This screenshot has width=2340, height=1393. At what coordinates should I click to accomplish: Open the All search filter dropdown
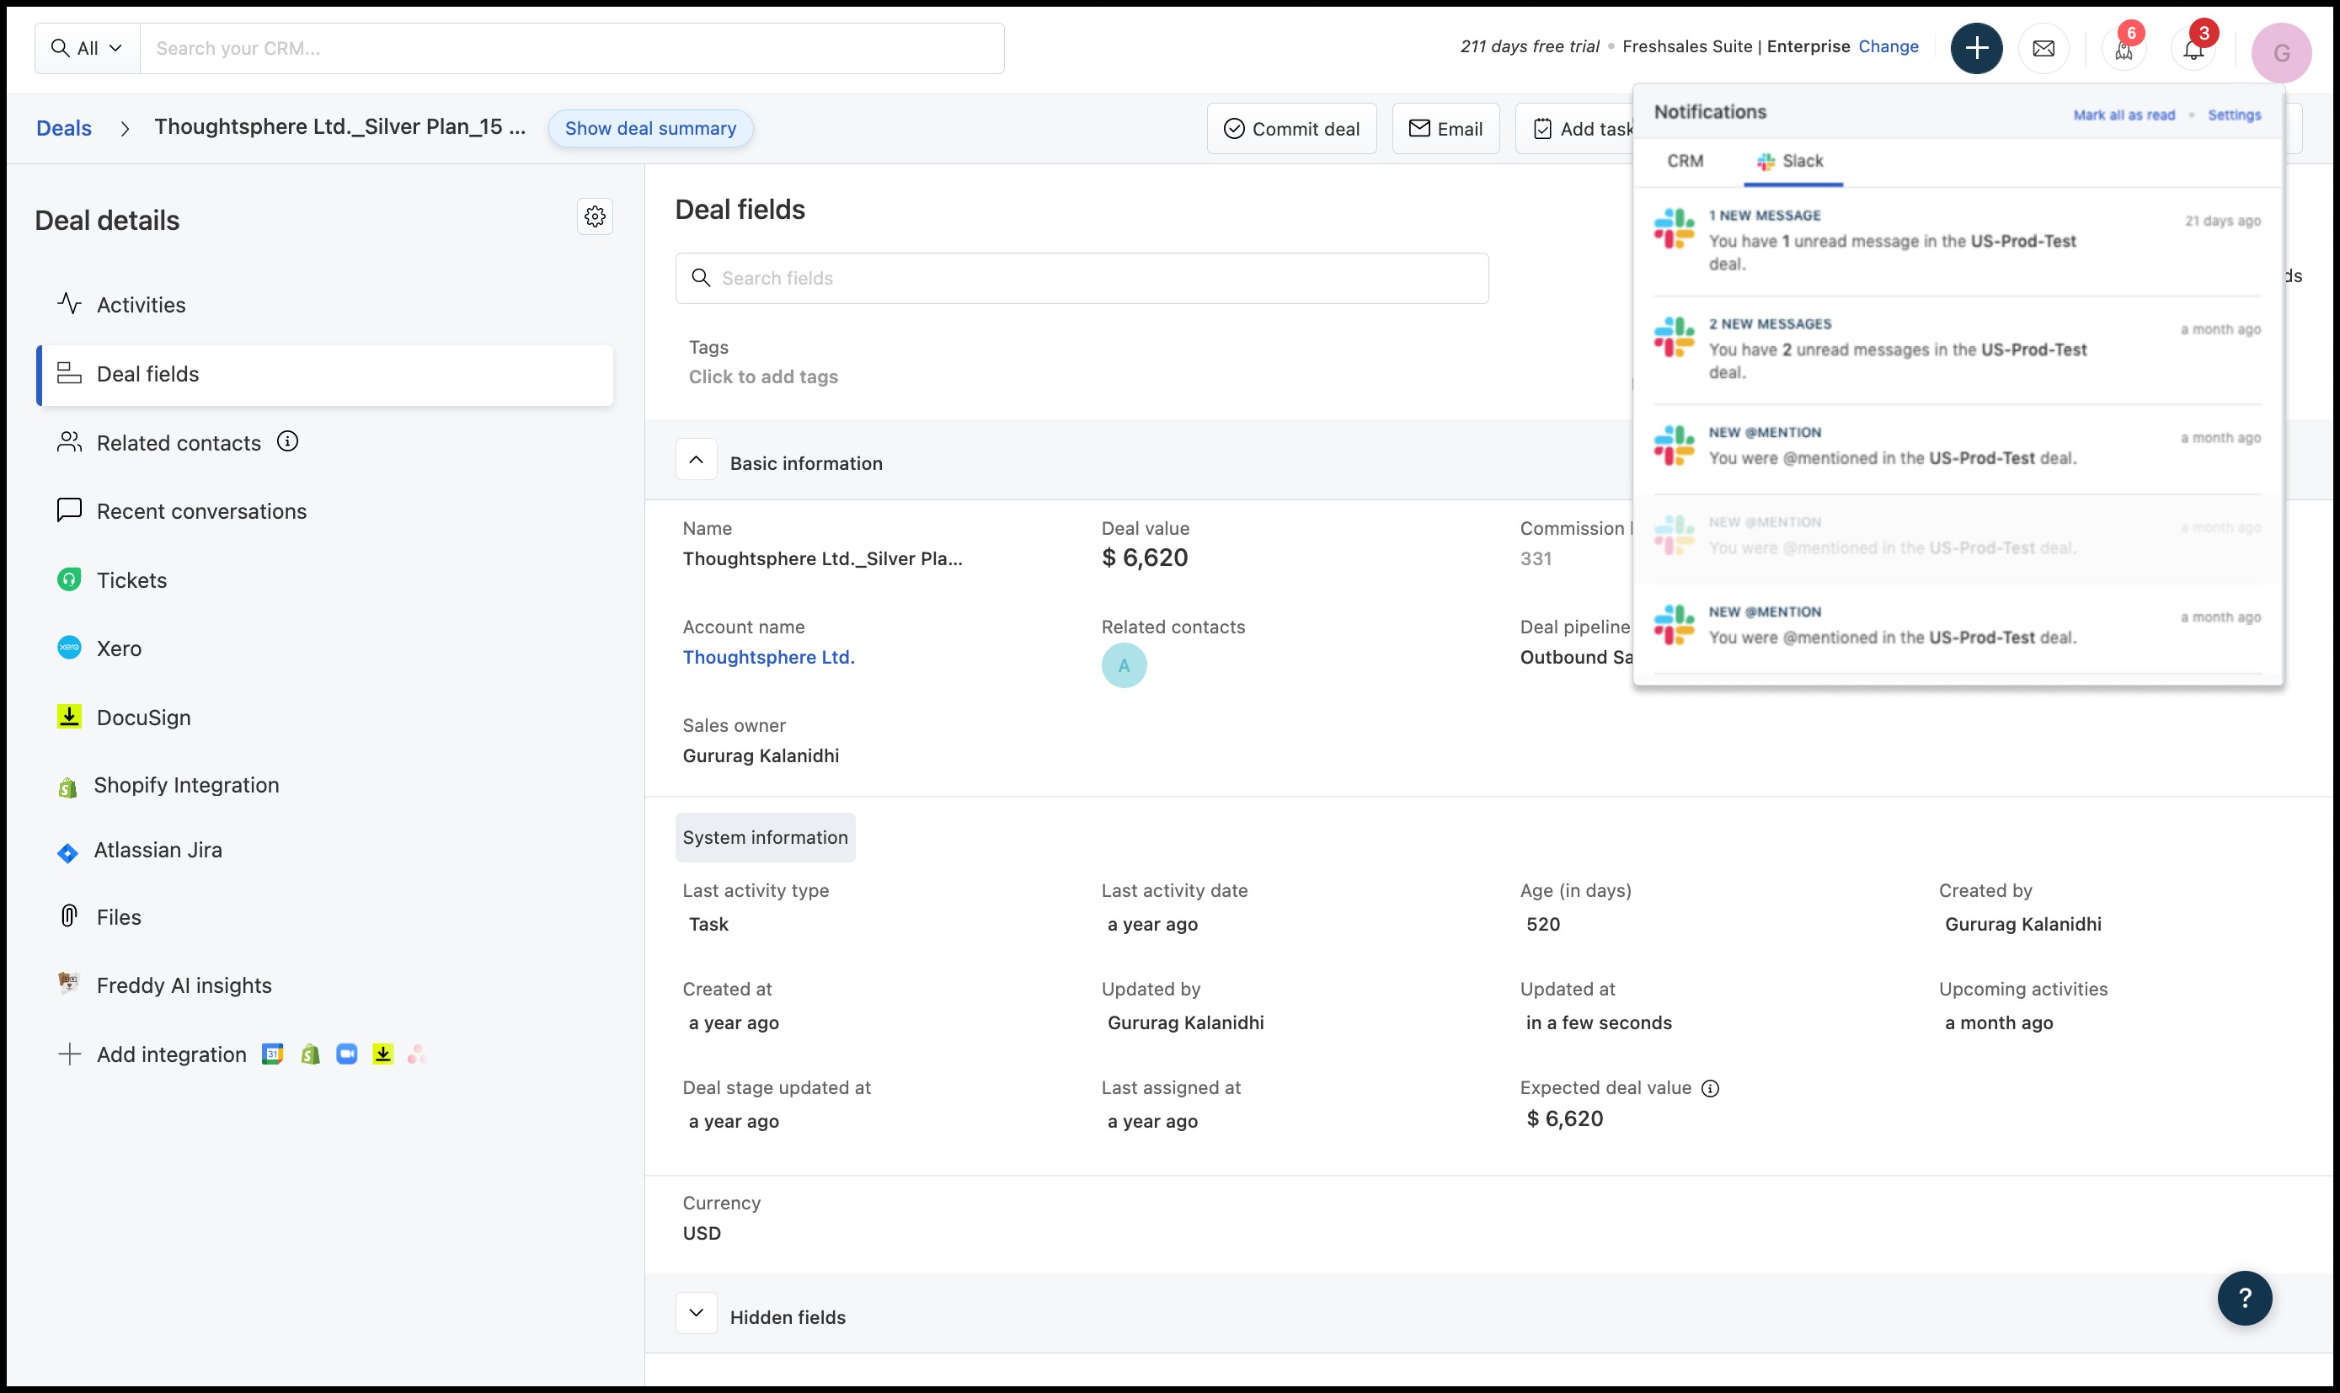point(88,48)
